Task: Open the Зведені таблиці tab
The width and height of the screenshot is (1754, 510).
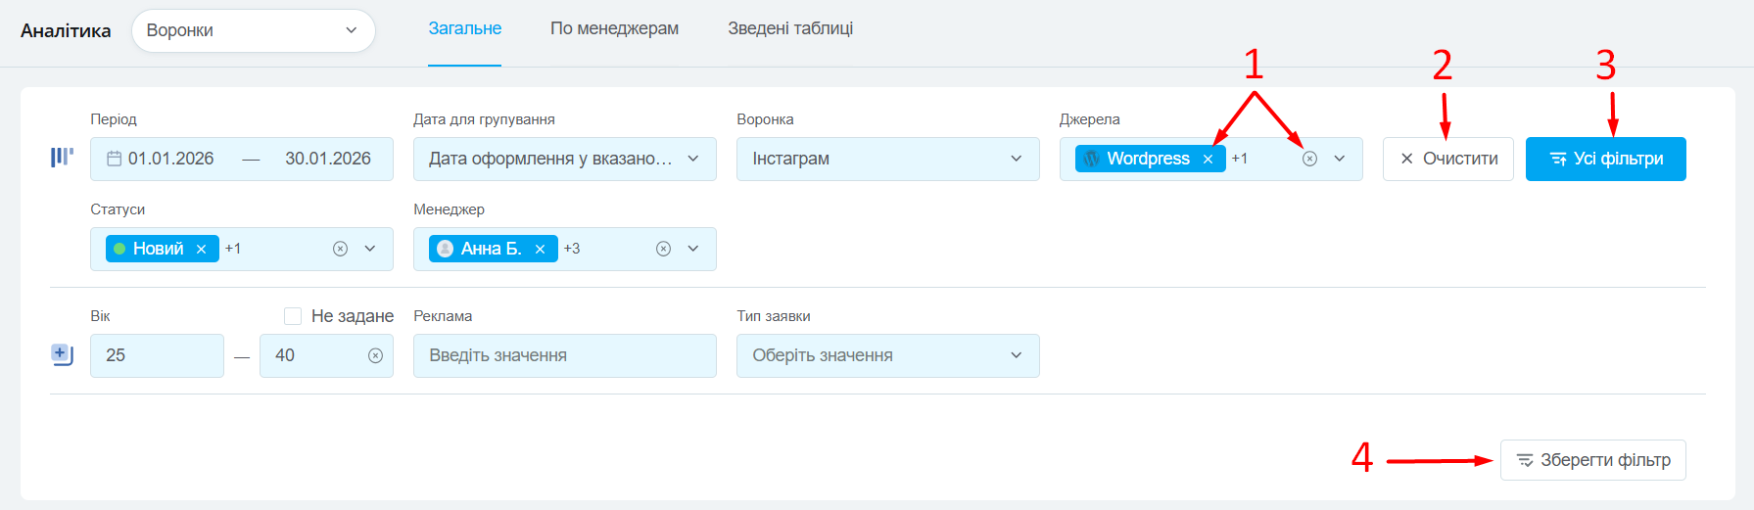Action: pos(789,29)
